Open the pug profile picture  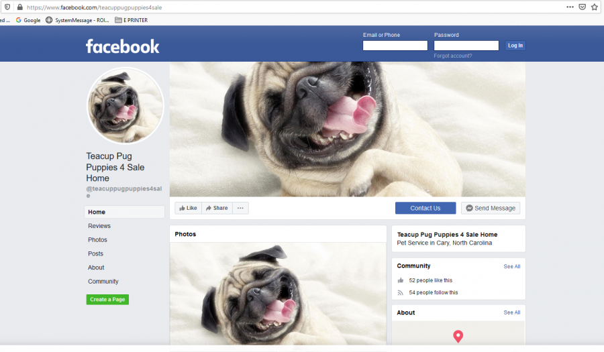(125, 105)
